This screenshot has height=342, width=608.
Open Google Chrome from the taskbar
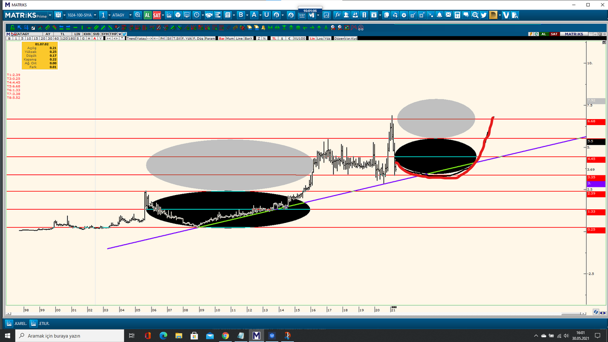click(225, 335)
